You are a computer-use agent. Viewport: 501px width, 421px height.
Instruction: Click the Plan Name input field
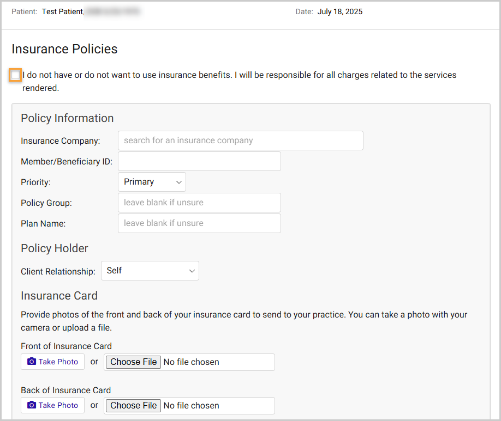[199, 223]
